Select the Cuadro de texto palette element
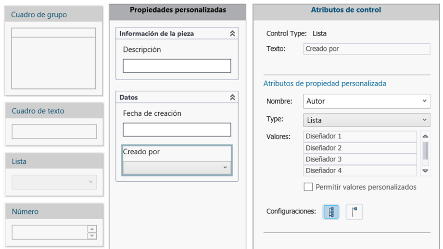The height and width of the screenshot is (249, 443). click(54, 124)
